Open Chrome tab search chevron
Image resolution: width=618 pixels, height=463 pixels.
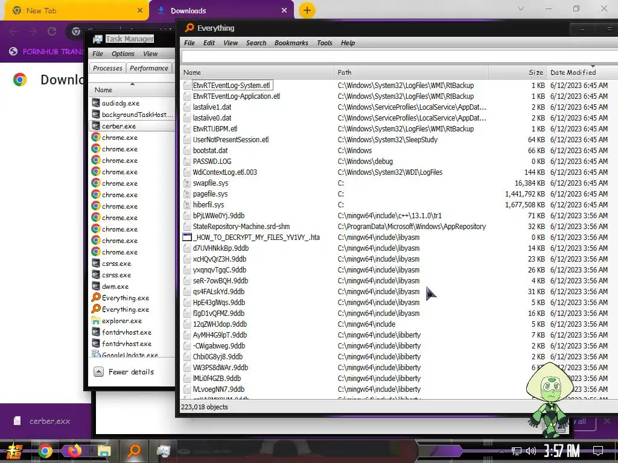pyautogui.click(x=521, y=8)
